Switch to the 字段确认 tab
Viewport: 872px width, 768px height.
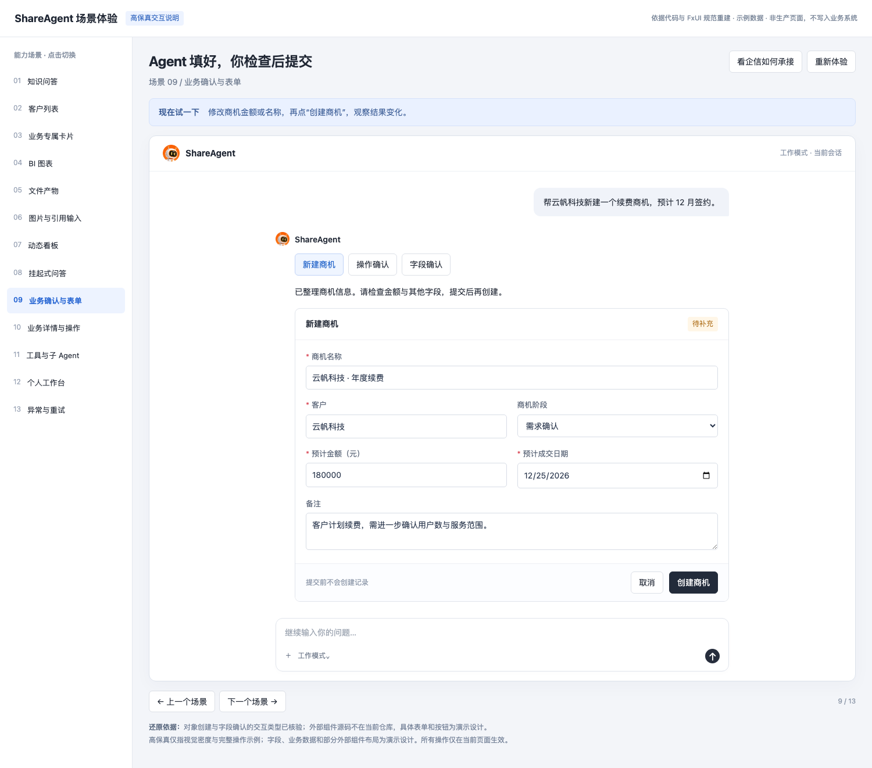426,265
